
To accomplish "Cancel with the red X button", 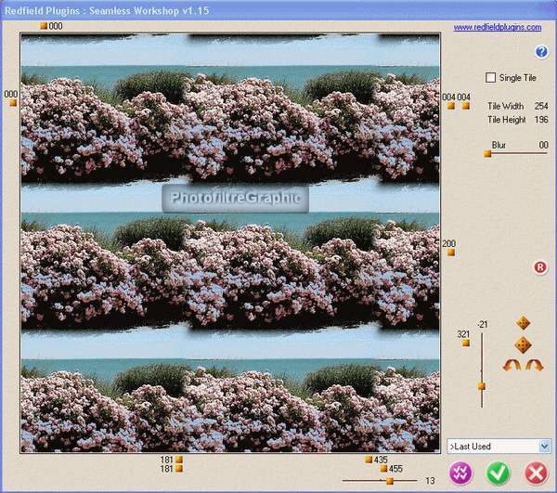I will [x=536, y=473].
